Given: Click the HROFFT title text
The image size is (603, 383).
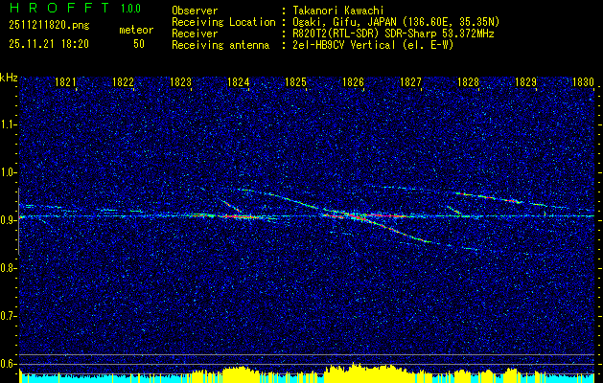Looking at the screenshot, I should 59,8.
